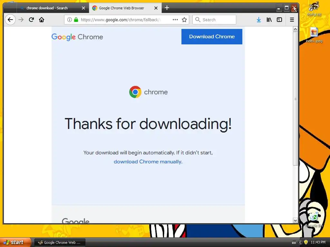330x247 pixels.
Task: Bookmark this page with the star
Action: pos(184,20)
